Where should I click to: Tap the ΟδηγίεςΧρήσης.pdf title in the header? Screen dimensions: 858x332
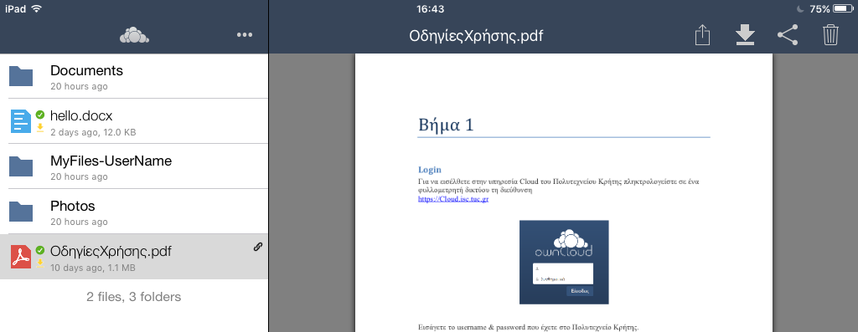tap(476, 36)
